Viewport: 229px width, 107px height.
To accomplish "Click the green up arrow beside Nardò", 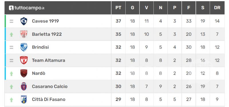I will (x=11, y=74).
